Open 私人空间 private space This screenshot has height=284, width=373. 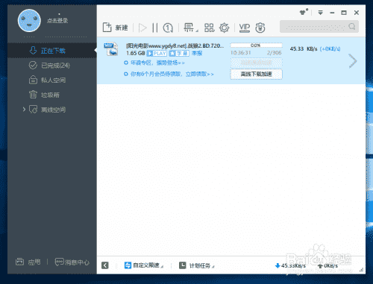tap(52, 80)
